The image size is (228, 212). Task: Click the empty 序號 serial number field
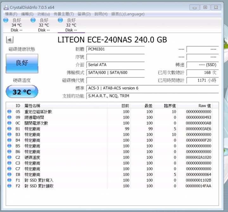click(x=116, y=57)
